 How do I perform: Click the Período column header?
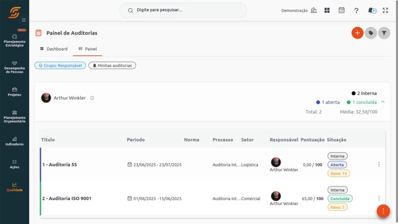(x=136, y=140)
